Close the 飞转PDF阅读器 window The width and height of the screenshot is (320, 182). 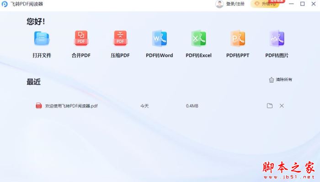click(x=314, y=4)
